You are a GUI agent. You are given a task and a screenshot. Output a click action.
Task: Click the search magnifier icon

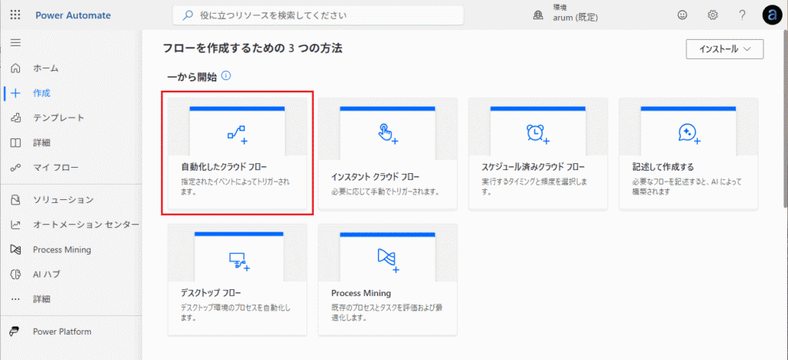(188, 15)
